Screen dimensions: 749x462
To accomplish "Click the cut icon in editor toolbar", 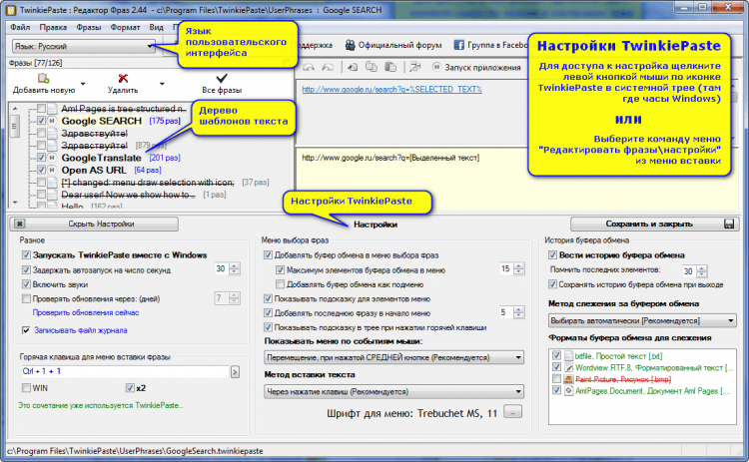I will (x=353, y=67).
